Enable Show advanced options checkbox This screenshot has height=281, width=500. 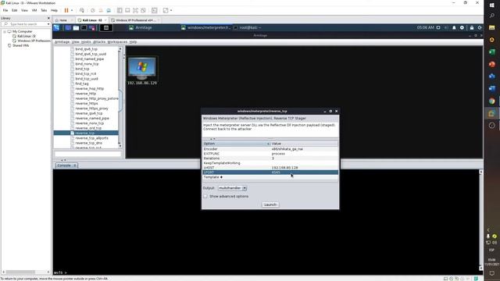tap(205, 196)
